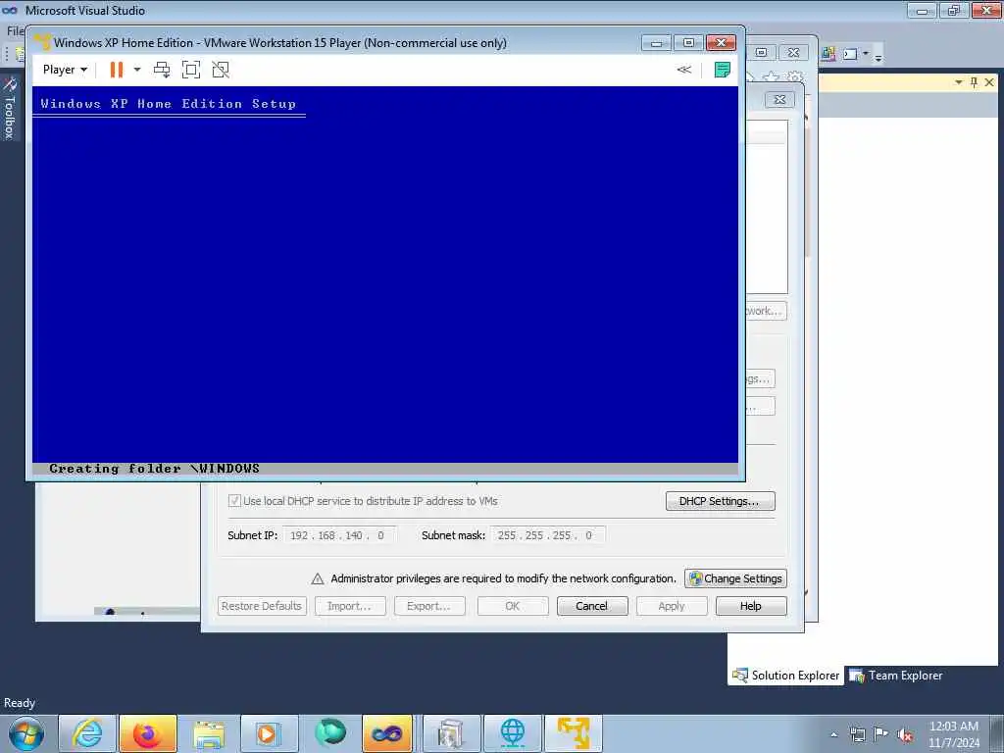Open the Windows Start menu
Screen dimensions: 1004x753
[x=26, y=733]
